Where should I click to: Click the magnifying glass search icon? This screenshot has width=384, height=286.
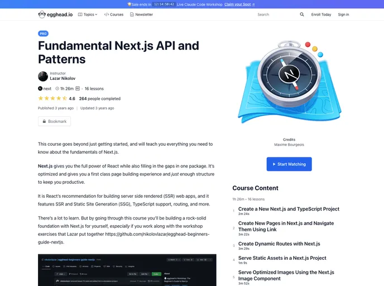click(302, 15)
